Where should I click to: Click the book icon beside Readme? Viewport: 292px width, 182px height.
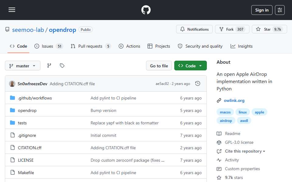coord(219,133)
